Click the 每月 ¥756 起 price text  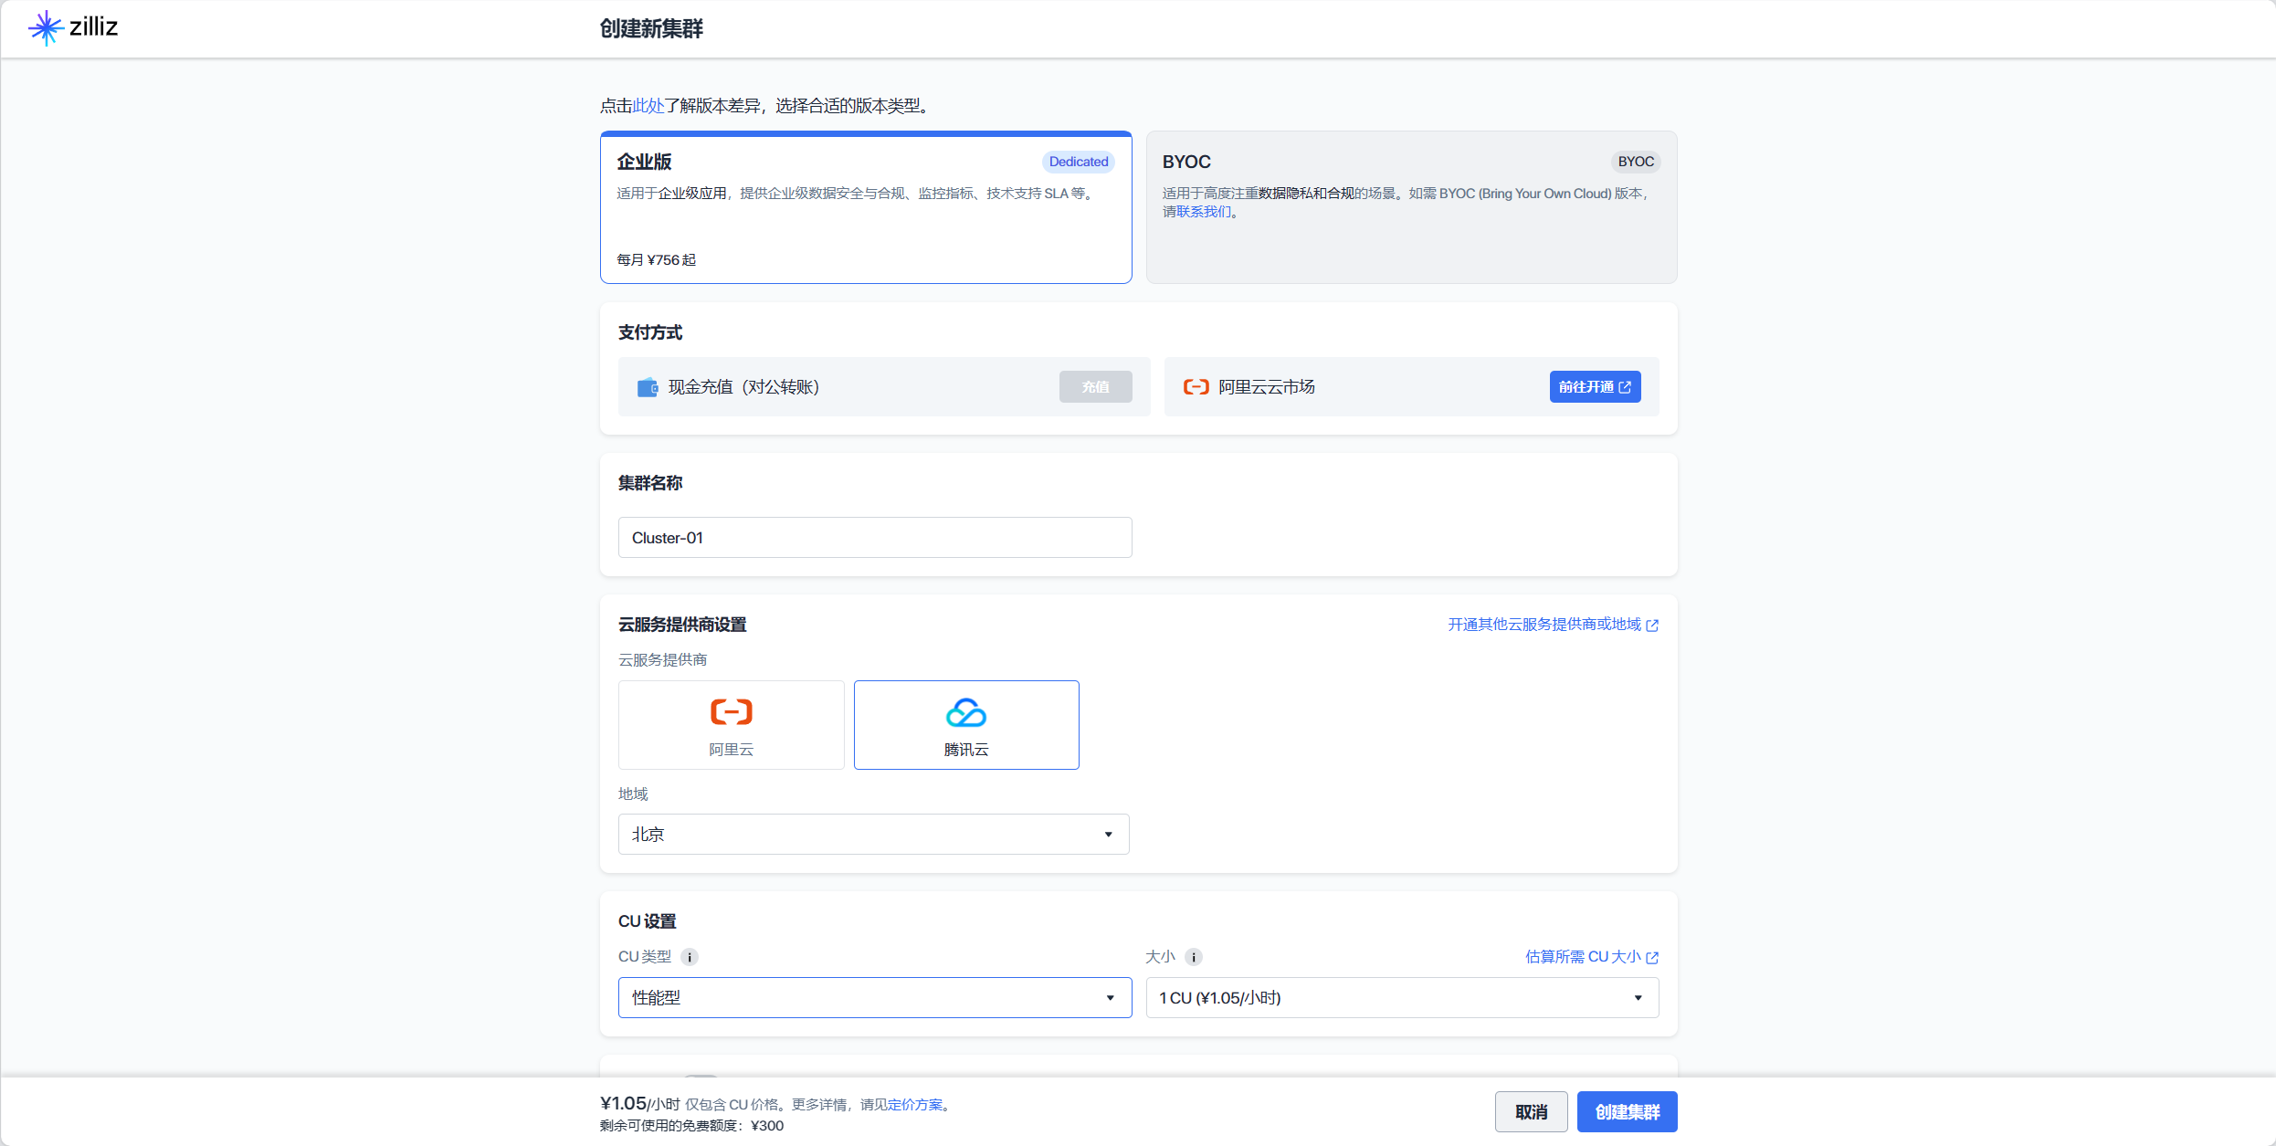(656, 260)
